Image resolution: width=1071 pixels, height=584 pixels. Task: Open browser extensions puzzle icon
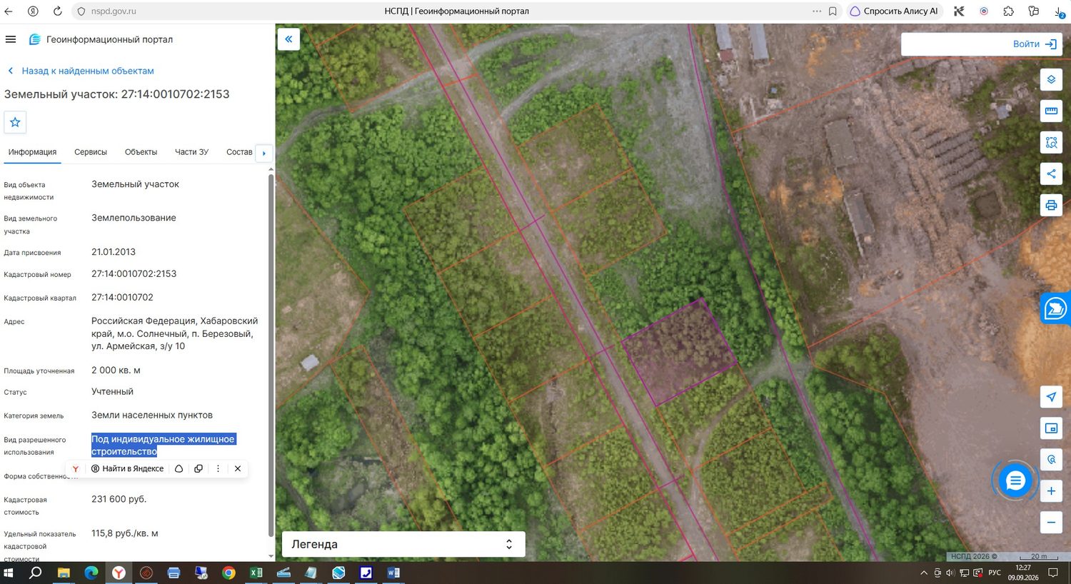1008,11
